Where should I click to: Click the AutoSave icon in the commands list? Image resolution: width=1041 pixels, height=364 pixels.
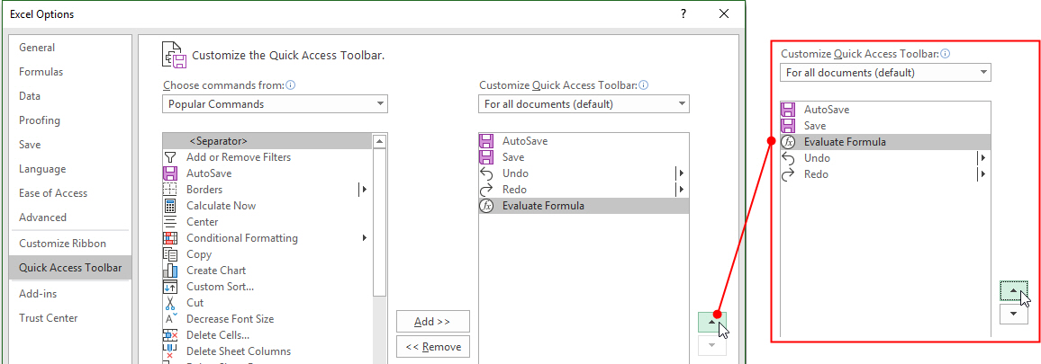170,173
